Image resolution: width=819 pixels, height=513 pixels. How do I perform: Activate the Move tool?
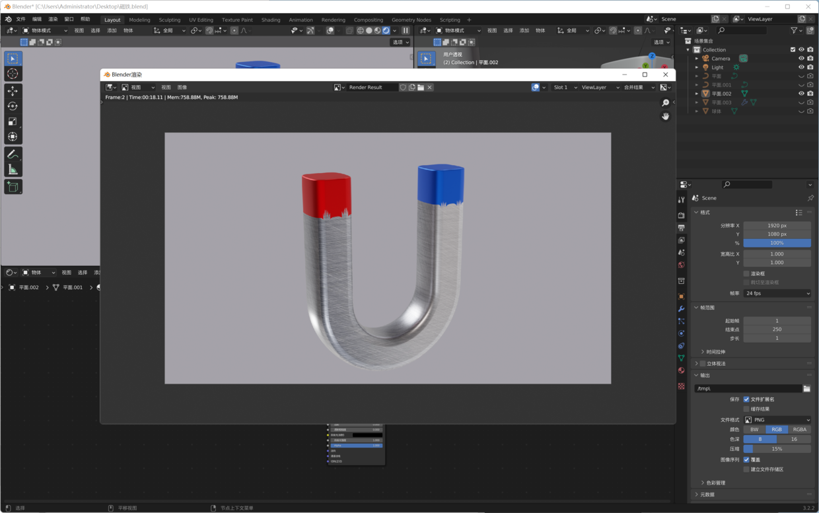pos(13,90)
